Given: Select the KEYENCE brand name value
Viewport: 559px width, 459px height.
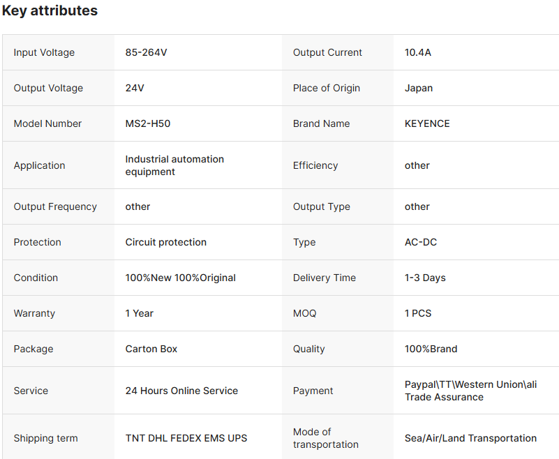Looking at the screenshot, I should (427, 123).
